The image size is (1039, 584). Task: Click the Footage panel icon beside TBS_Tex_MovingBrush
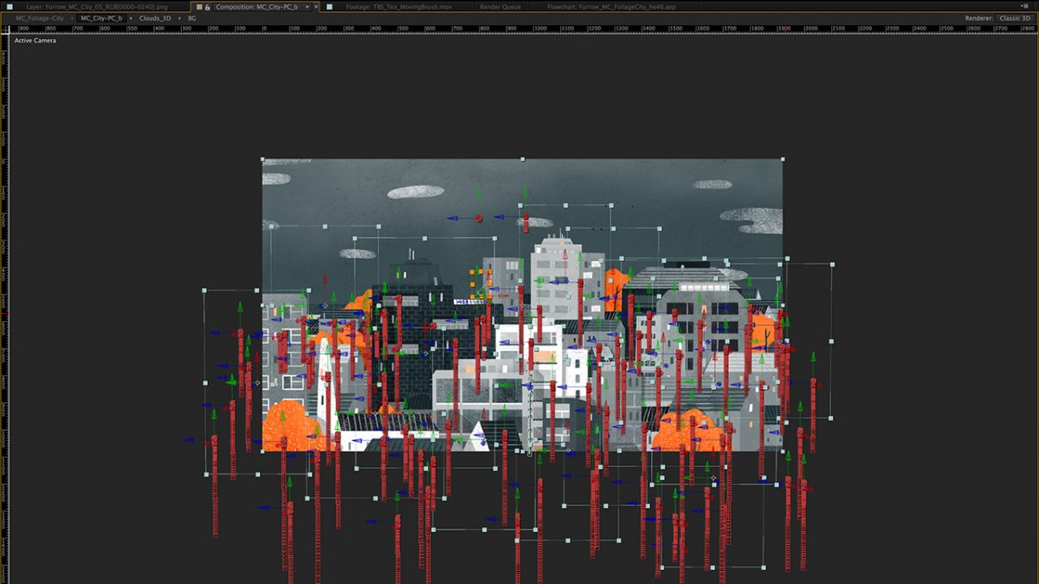pos(329,7)
